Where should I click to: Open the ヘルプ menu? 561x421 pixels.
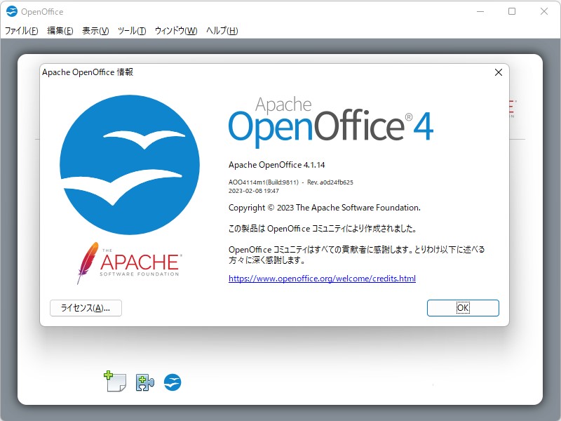(219, 31)
